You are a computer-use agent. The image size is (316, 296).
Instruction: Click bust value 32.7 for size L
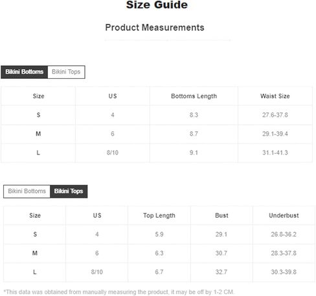[221, 272]
